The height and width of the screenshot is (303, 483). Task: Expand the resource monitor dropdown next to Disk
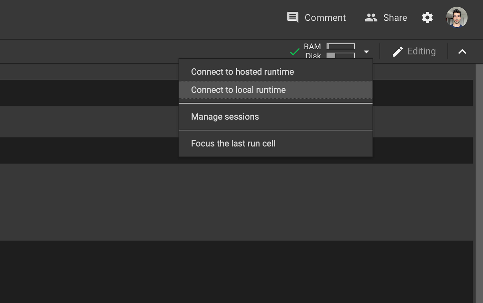(366, 51)
